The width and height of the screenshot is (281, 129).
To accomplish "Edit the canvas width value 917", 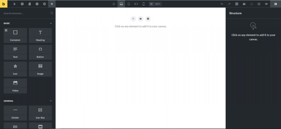I will [x=158, y=4].
